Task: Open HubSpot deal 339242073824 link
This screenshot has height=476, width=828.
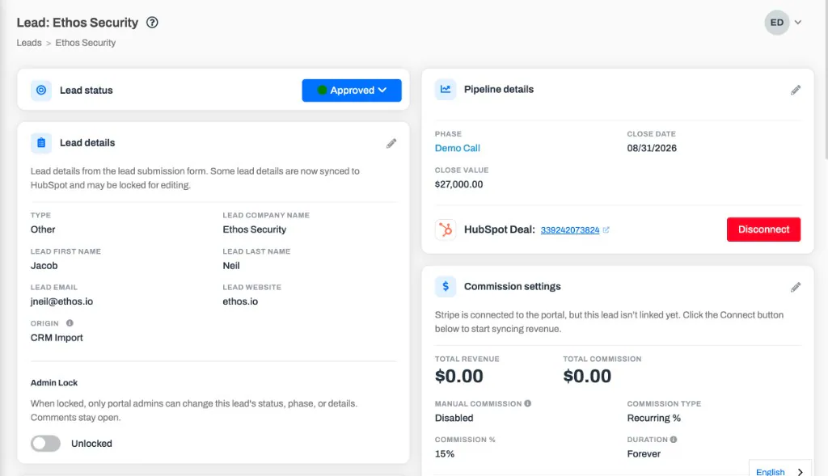Action: [x=570, y=230]
